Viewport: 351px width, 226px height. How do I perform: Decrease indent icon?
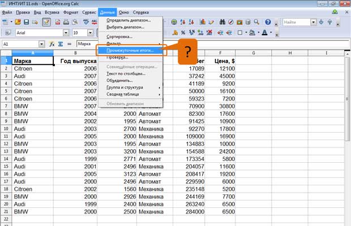tap(220, 33)
